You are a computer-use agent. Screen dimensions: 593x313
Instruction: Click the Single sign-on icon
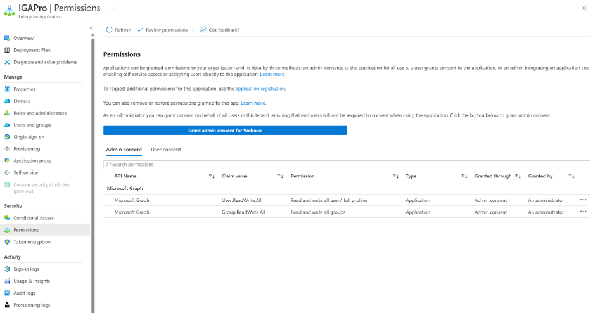7,137
